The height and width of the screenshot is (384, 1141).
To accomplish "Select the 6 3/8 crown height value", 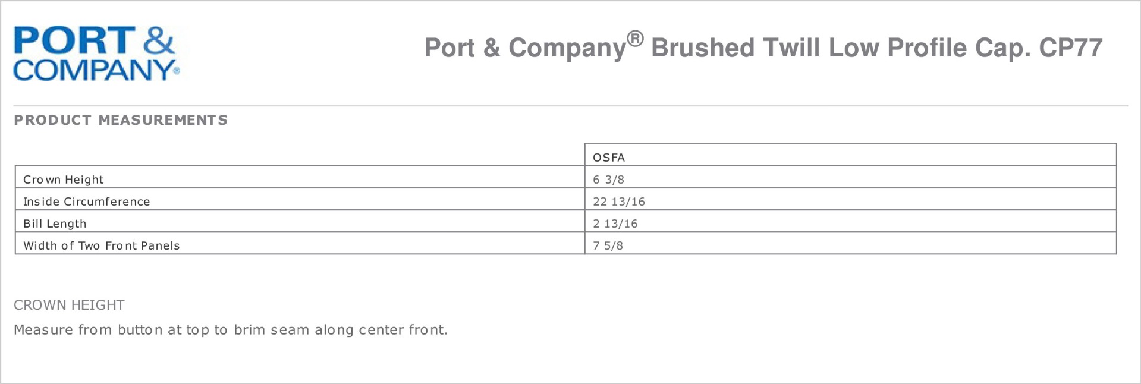I will point(608,180).
